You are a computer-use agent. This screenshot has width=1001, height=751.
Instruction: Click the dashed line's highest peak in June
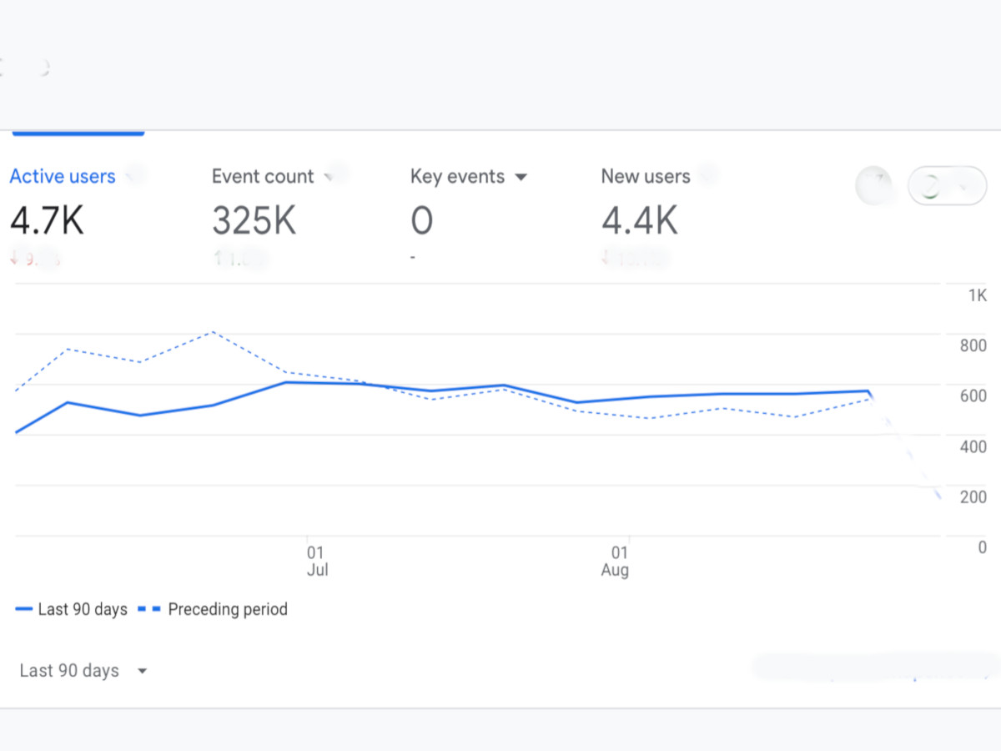(x=214, y=332)
